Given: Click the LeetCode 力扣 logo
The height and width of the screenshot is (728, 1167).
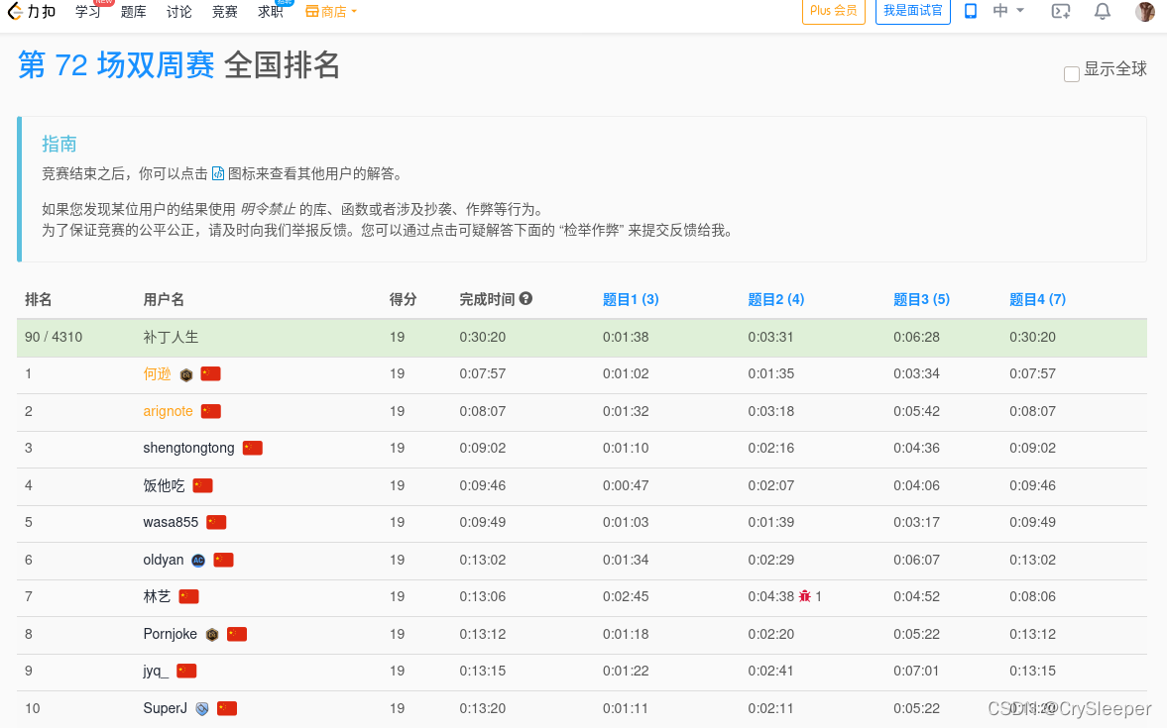Looking at the screenshot, I should [x=32, y=11].
